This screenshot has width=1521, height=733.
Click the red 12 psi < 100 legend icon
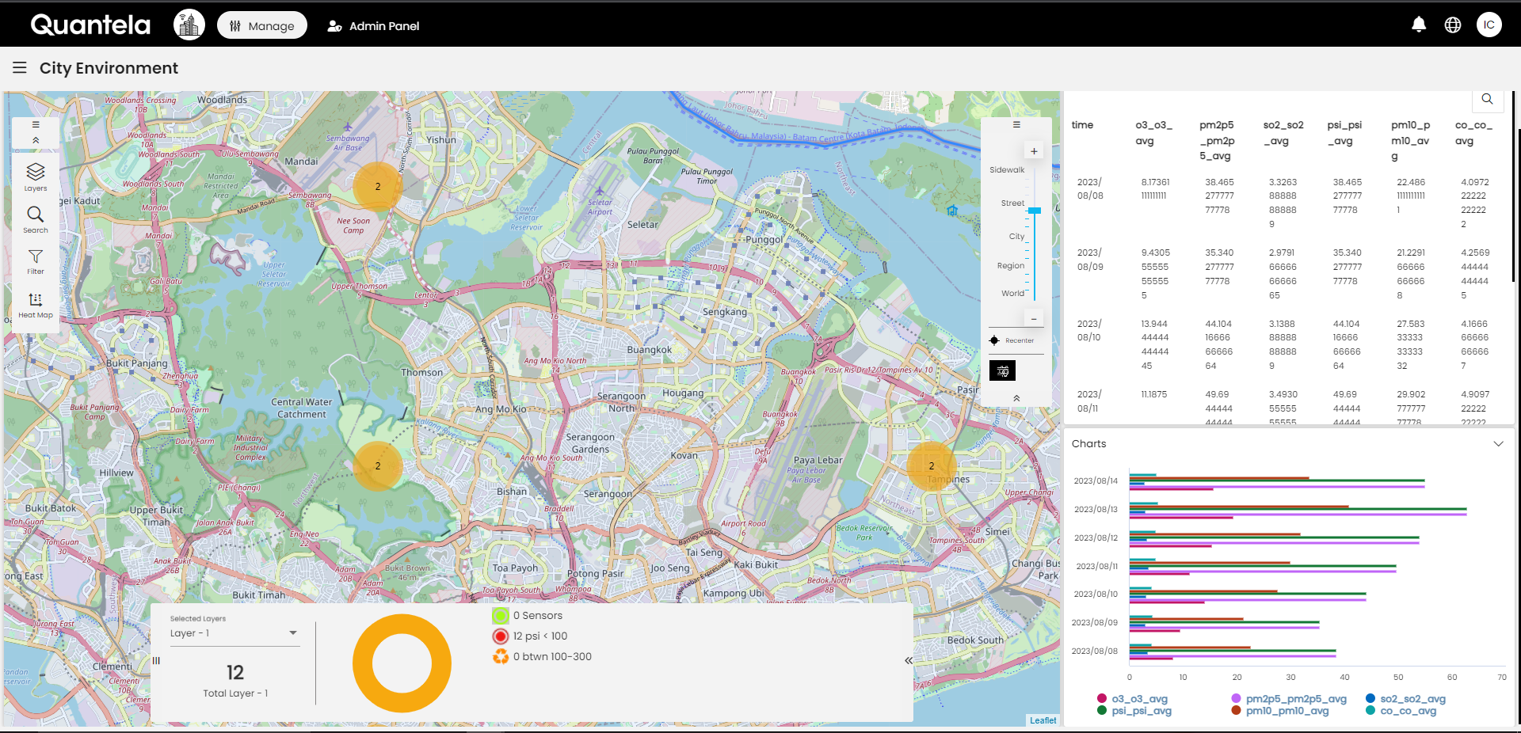pos(501,636)
